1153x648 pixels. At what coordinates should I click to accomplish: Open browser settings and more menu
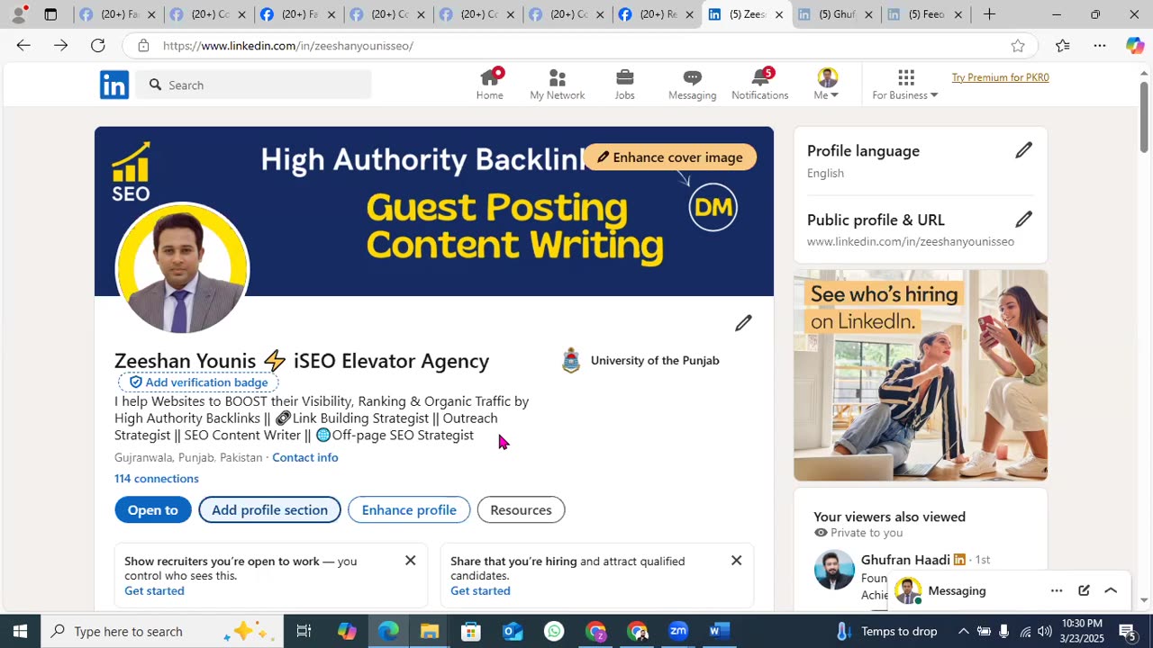(1100, 46)
